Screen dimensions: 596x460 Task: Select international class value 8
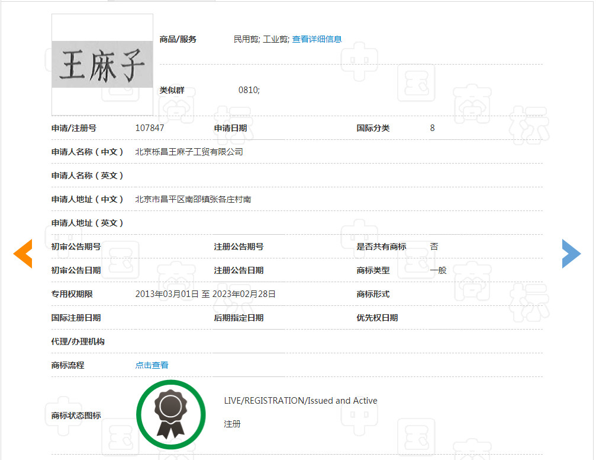[x=432, y=128]
